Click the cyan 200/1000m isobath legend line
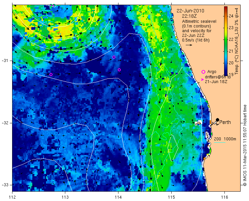The width and height of the screenshot is (249, 201). click(x=220, y=143)
